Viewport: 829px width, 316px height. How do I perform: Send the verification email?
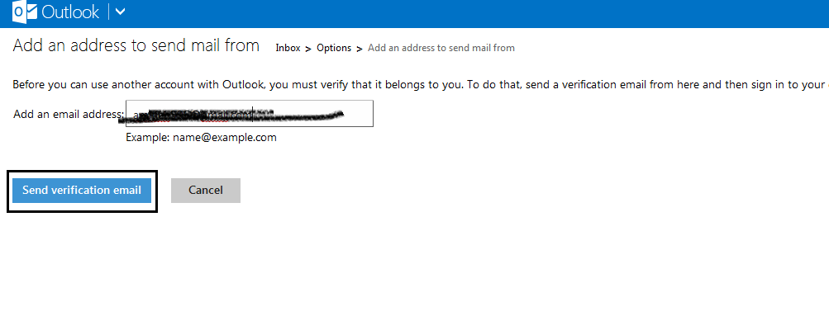82,191
